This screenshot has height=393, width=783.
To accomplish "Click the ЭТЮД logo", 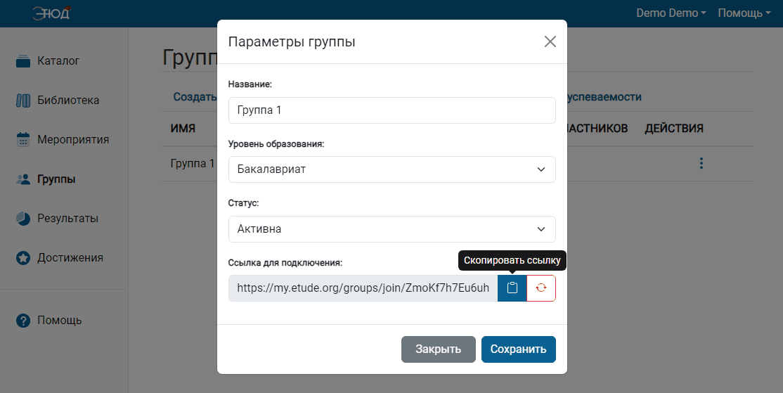I will [51, 13].
